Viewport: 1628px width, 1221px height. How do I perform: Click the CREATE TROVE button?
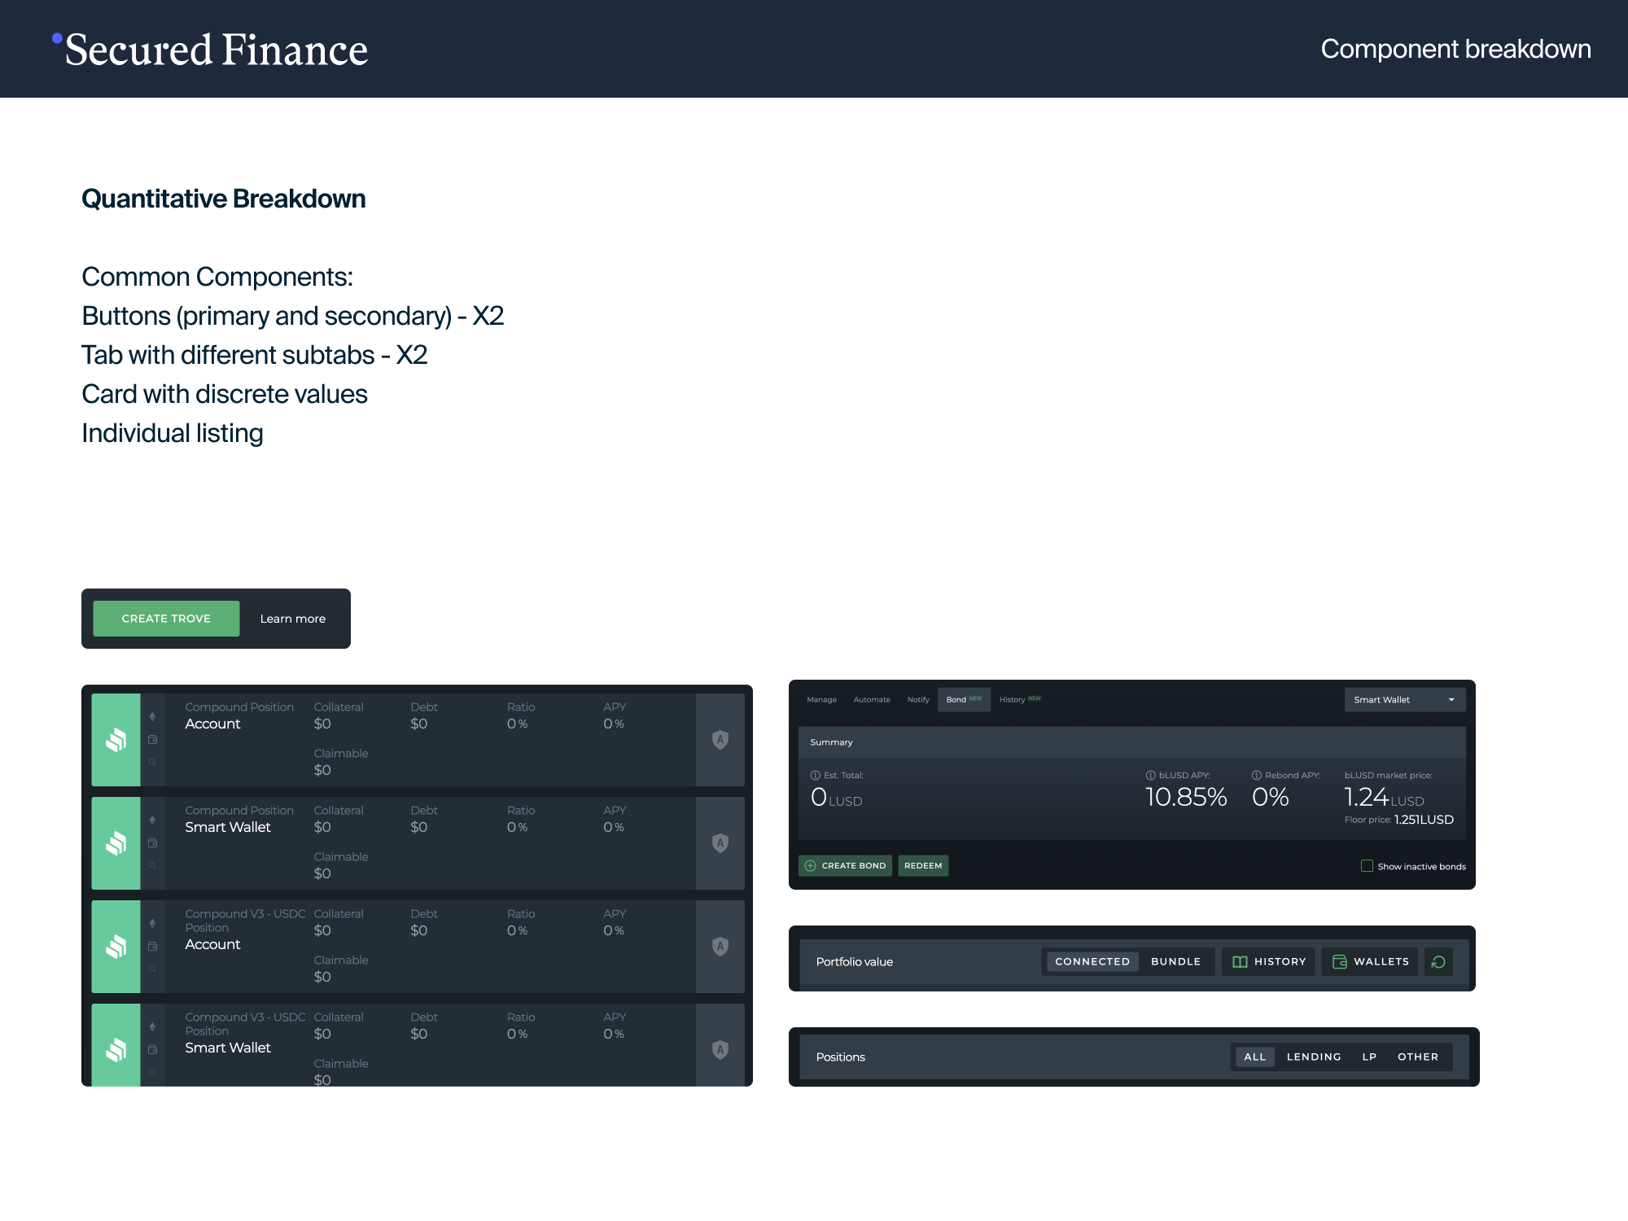[x=166, y=619]
